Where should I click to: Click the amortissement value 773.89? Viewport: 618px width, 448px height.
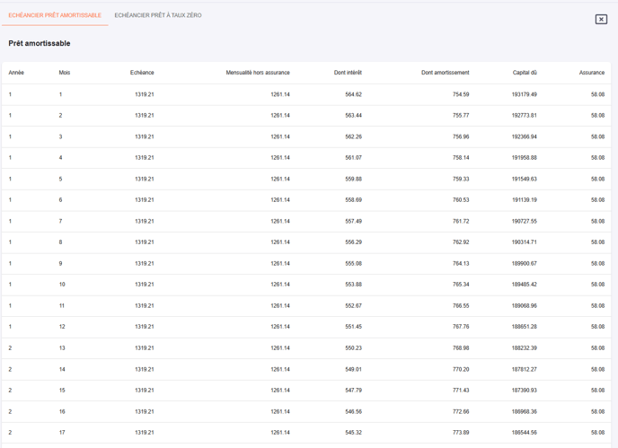point(460,433)
